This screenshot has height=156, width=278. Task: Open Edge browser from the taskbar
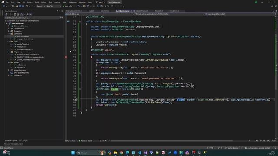pyautogui.click(x=127, y=153)
